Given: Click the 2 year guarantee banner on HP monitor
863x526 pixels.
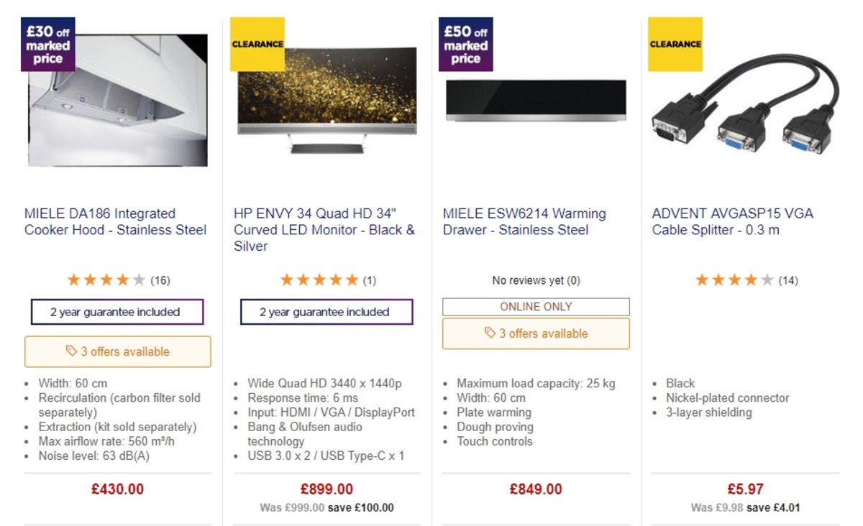Looking at the screenshot, I should [x=326, y=312].
